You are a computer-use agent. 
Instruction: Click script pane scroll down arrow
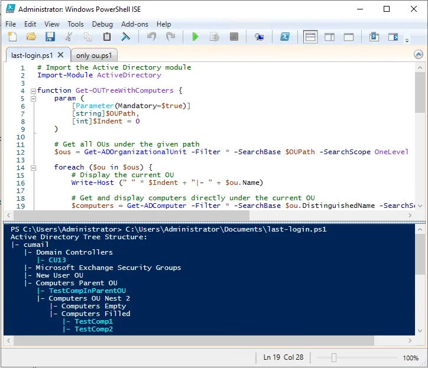tap(420, 206)
